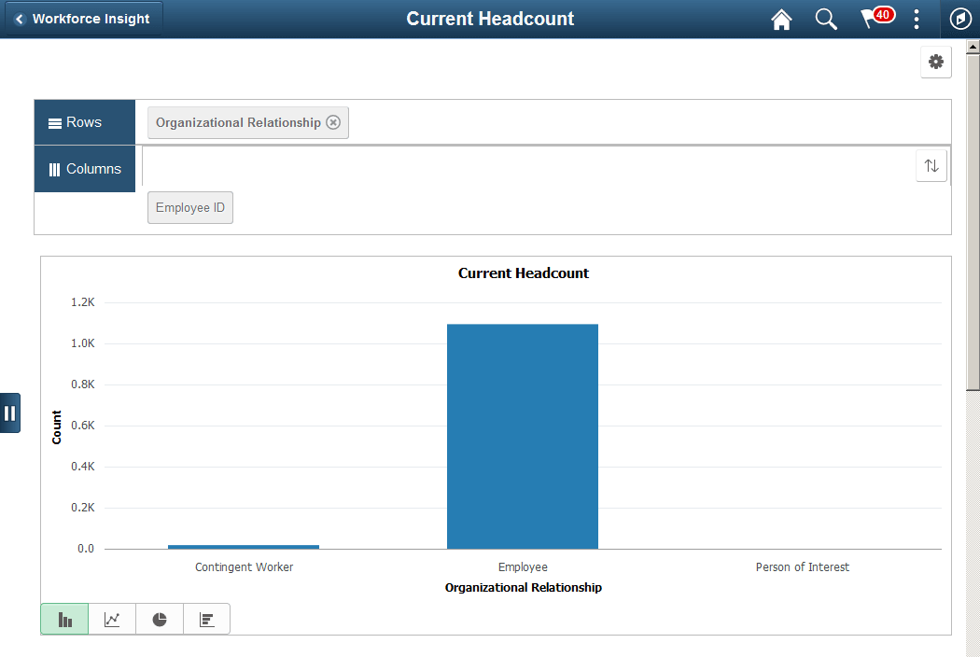Click the Contingent Worker bar

243,547
